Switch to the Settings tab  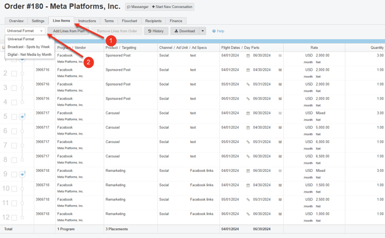pyautogui.click(x=38, y=21)
